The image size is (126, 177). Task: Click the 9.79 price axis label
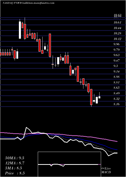point(116,50)
